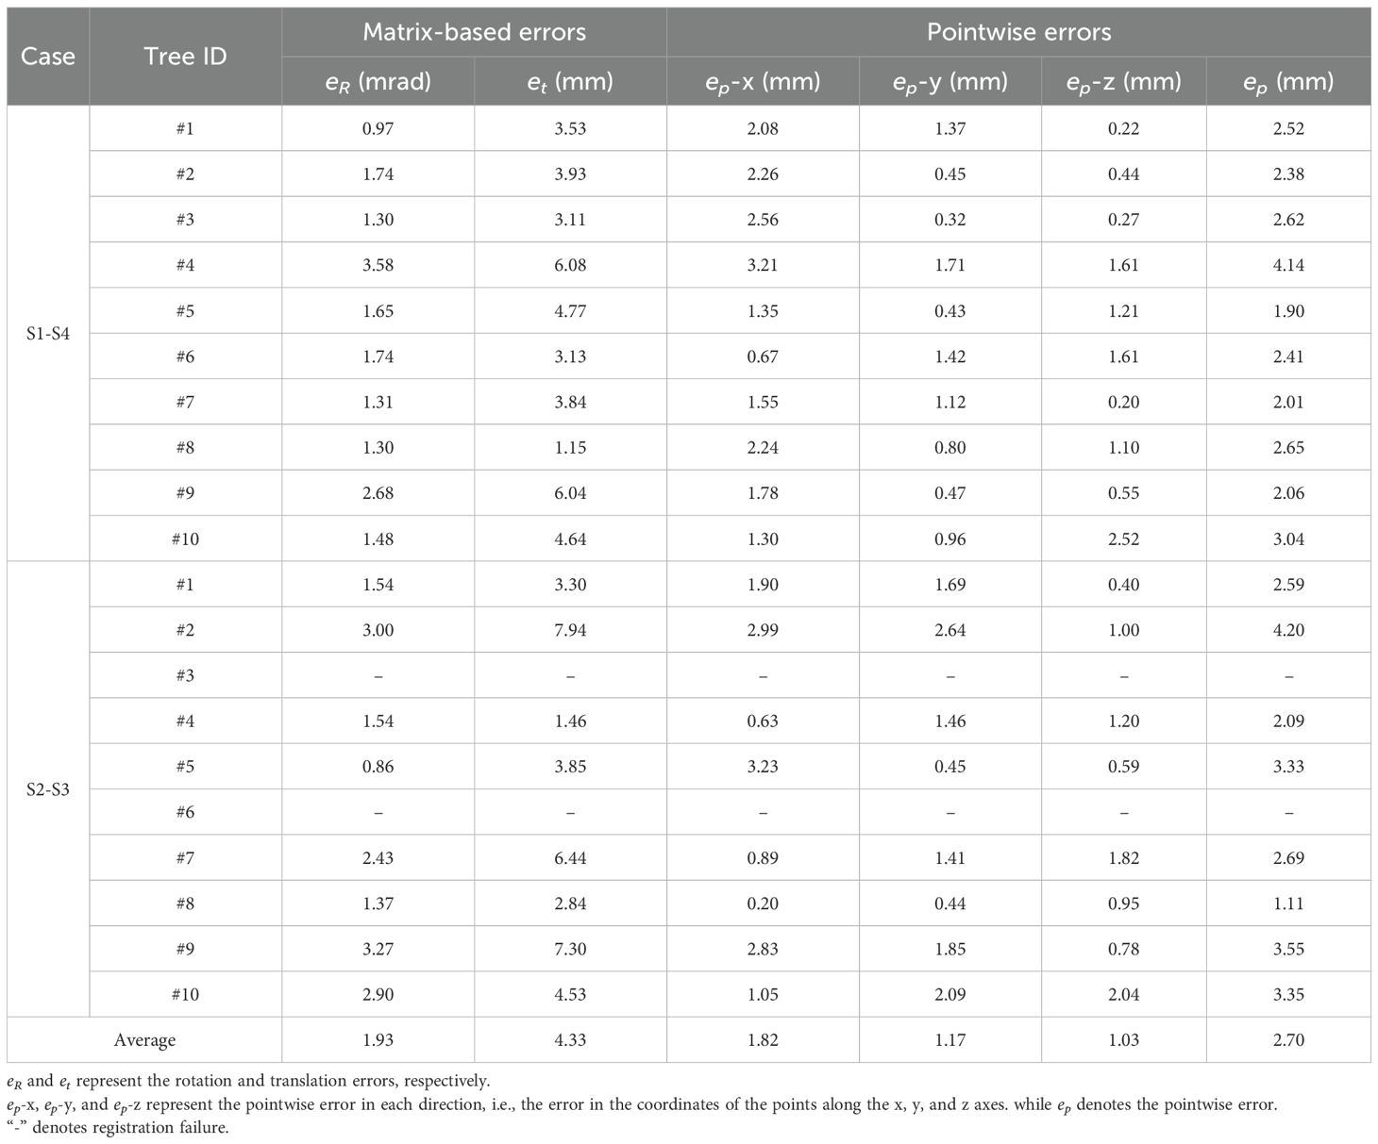Click the et (mm) column header
Viewport: 1378px width, 1144px height.
570,82
